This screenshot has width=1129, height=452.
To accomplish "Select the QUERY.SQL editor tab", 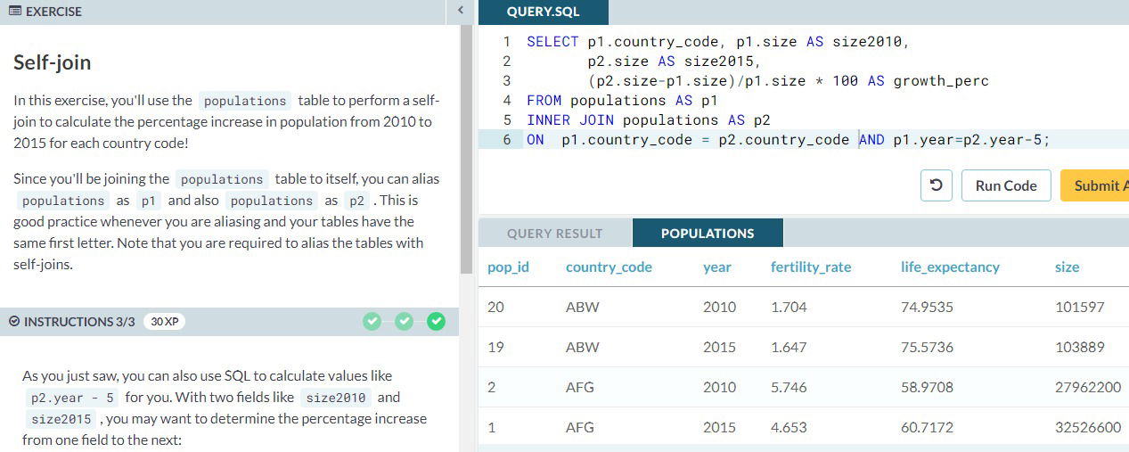I will tap(543, 12).
